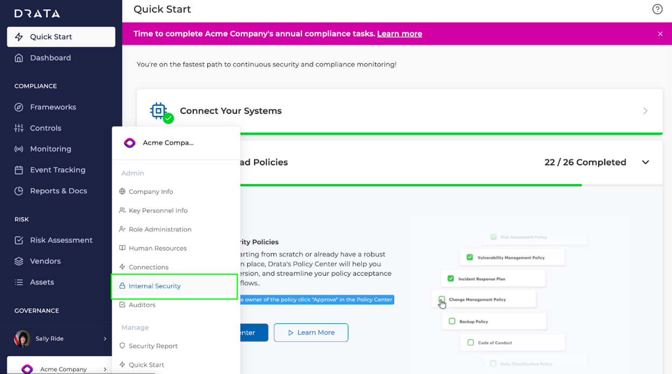Select Internal Security in admin menu
672x374 pixels.
[174, 286]
